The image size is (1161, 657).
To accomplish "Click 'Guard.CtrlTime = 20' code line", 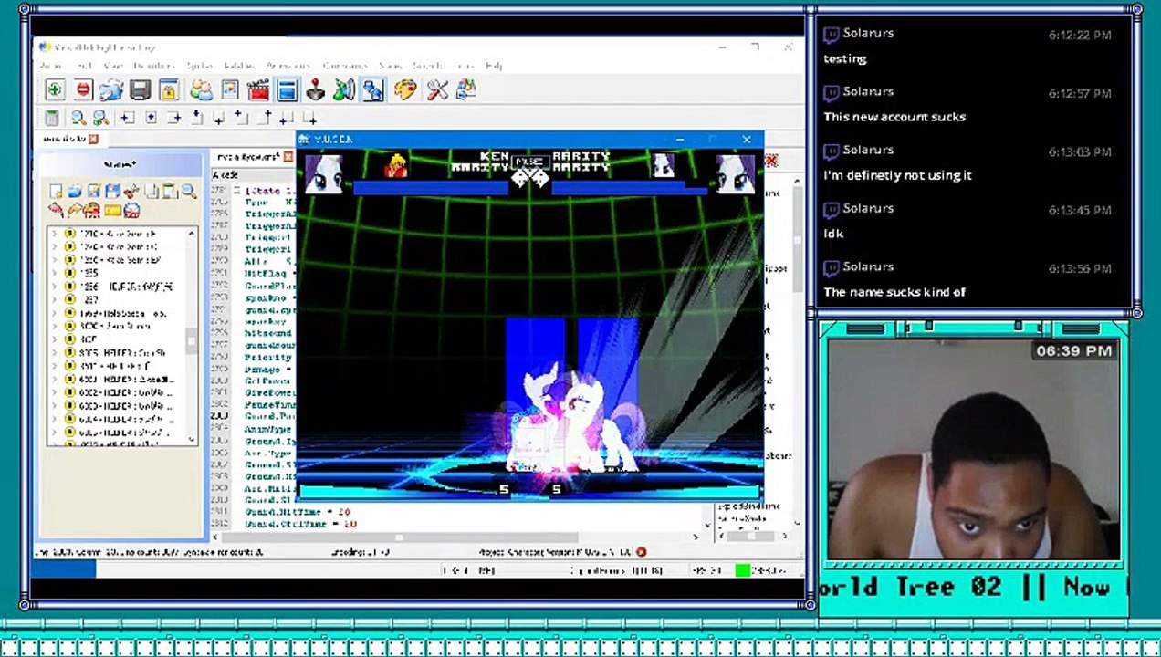I will pyautogui.click(x=300, y=524).
